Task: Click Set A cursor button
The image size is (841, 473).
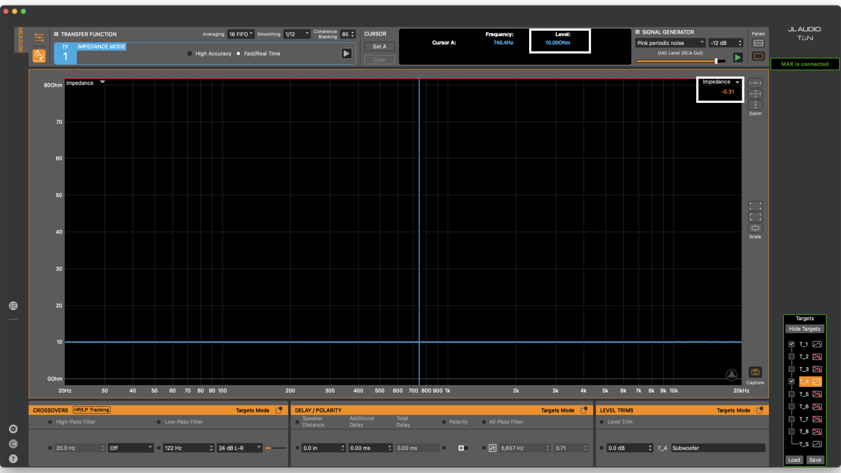Action: pyautogui.click(x=379, y=46)
